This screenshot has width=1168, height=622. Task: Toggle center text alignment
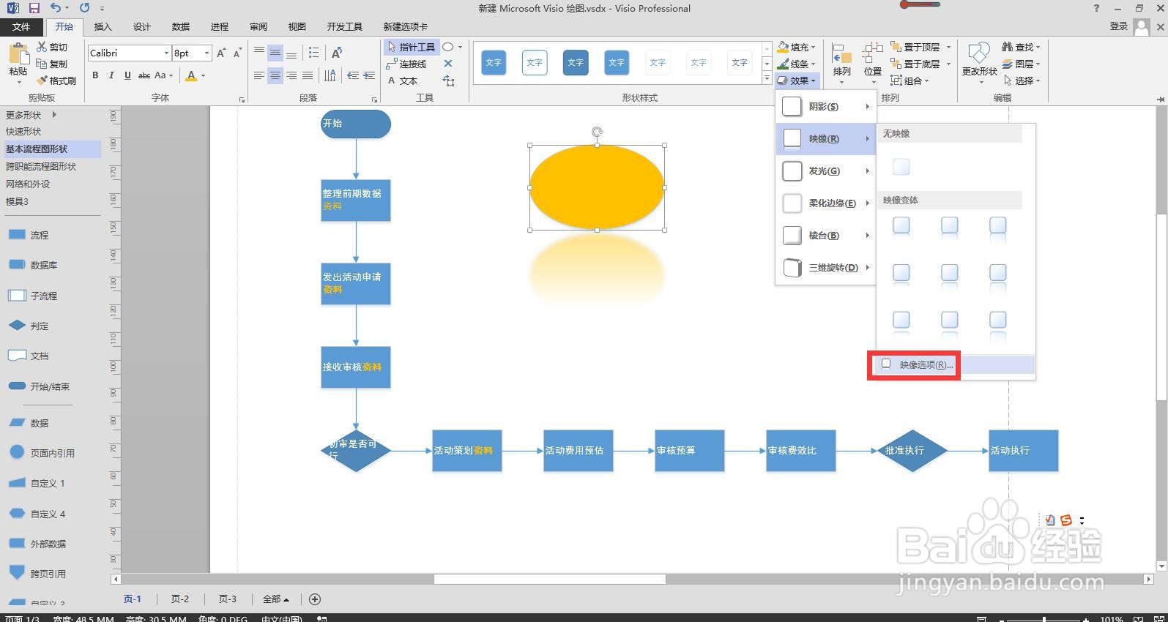(275, 75)
